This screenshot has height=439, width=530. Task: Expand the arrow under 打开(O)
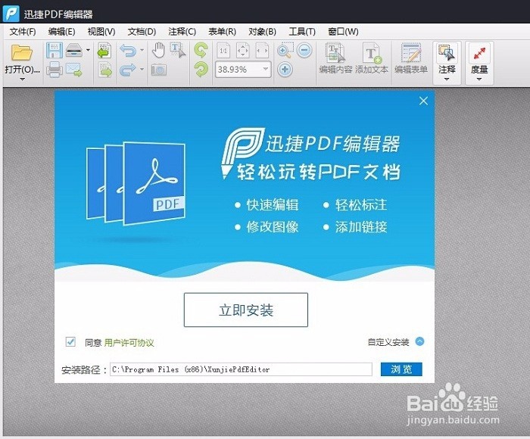(x=22, y=79)
